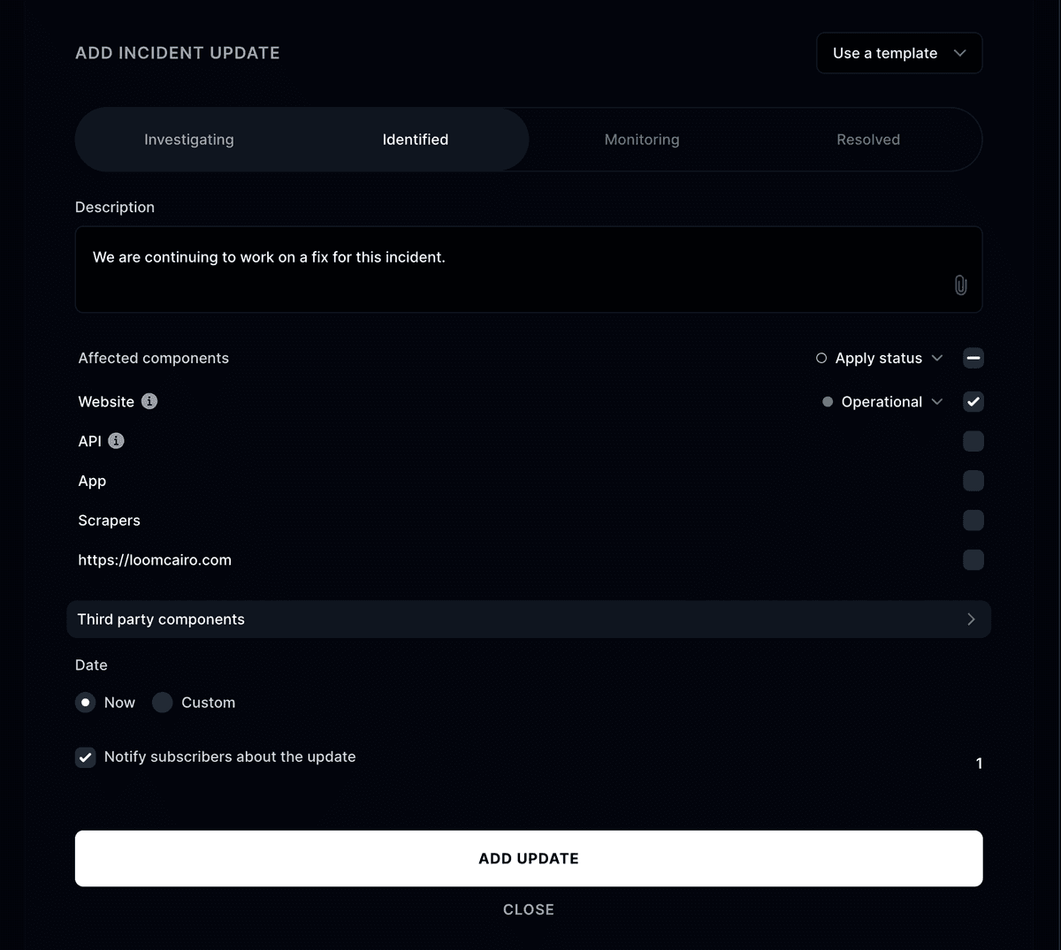Click the paperclip attachment icon in Description
Screen dimensions: 1061x950
click(x=961, y=285)
